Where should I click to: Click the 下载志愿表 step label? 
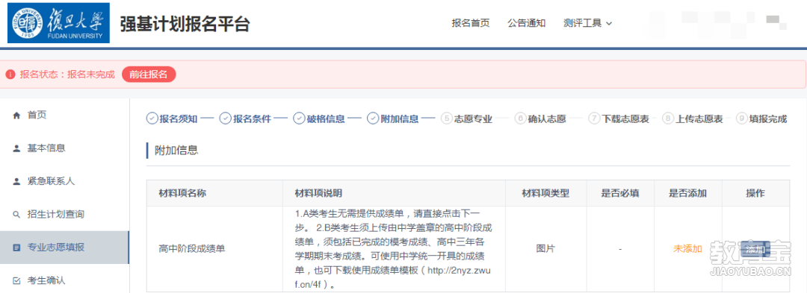tap(625, 119)
